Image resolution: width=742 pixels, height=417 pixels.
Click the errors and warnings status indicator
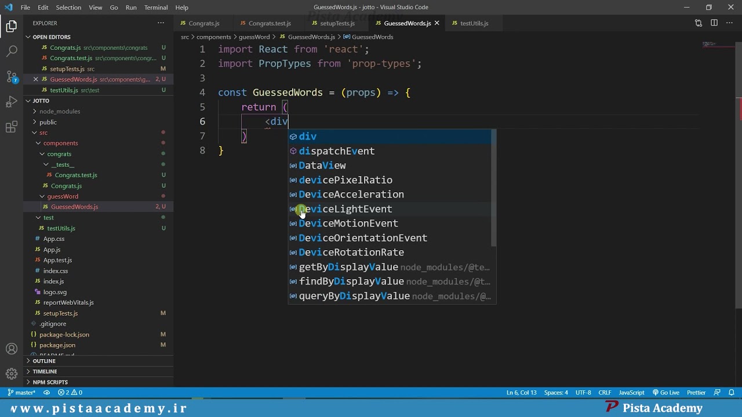(70, 393)
